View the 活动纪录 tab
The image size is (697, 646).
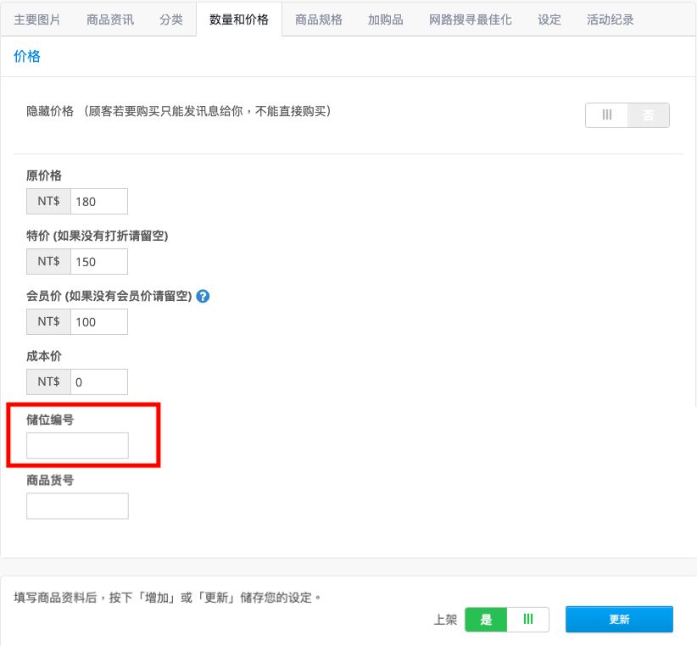[610, 19]
